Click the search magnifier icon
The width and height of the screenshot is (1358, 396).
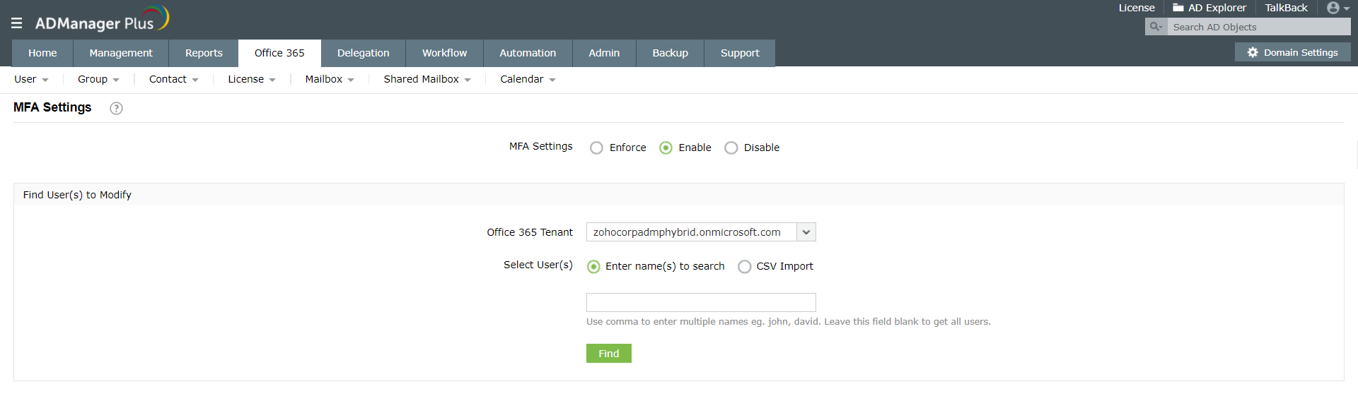pos(1156,27)
